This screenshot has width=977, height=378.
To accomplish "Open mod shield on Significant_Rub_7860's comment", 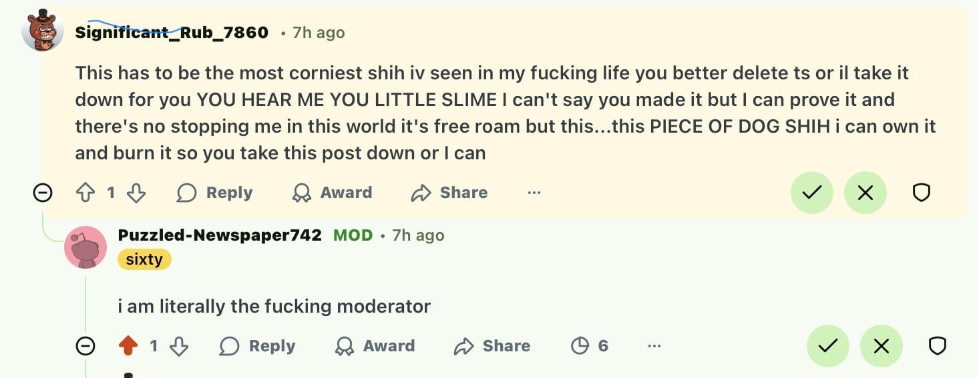I will (x=921, y=193).
